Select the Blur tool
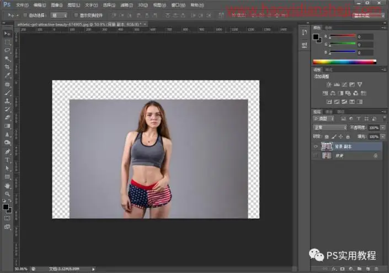This screenshot has width=389, height=273. 7,134
